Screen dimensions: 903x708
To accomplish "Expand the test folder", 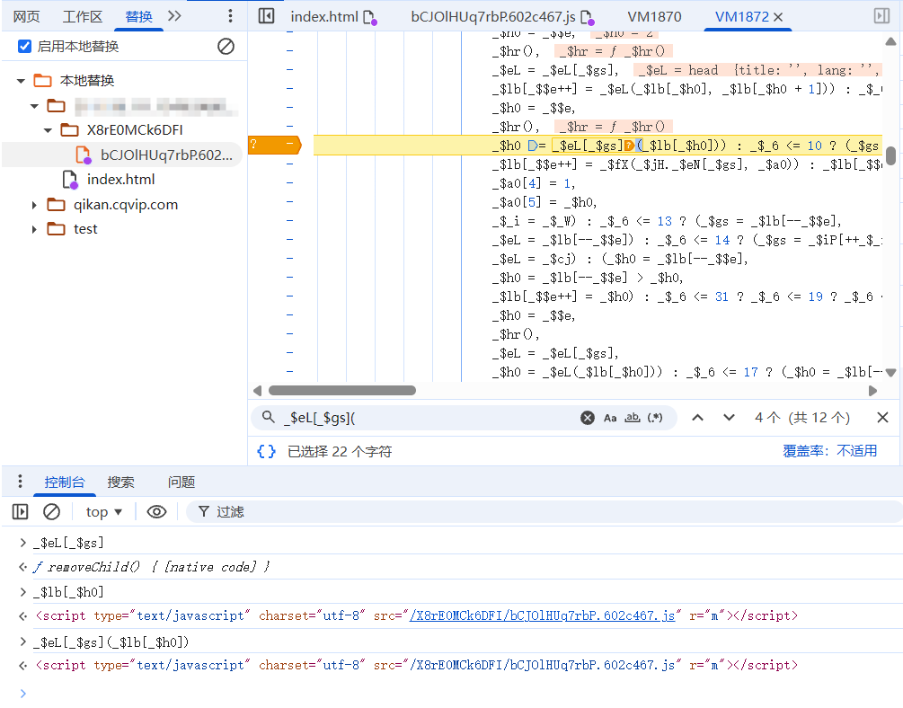I will pos(34,229).
